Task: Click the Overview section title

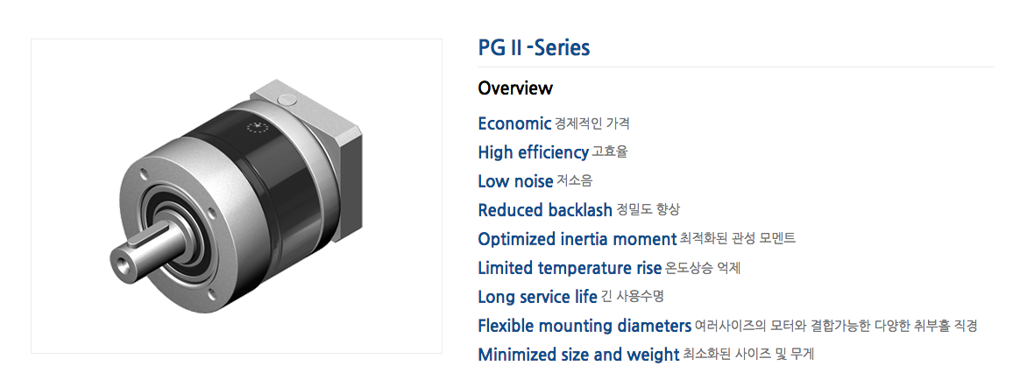Action: [x=515, y=88]
